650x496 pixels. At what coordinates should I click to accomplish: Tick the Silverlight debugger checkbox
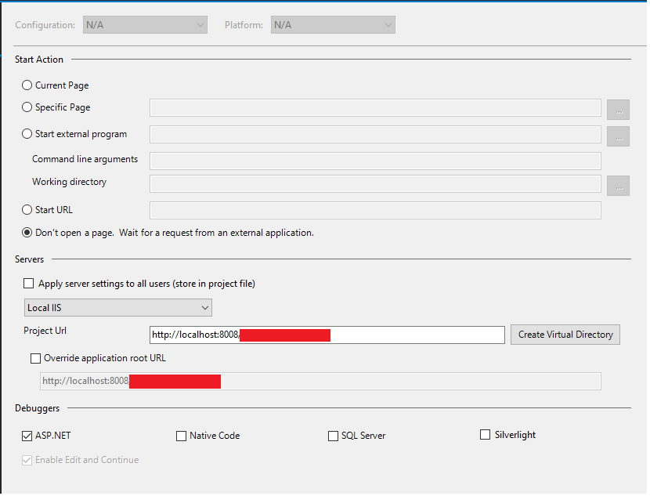coord(485,435)
